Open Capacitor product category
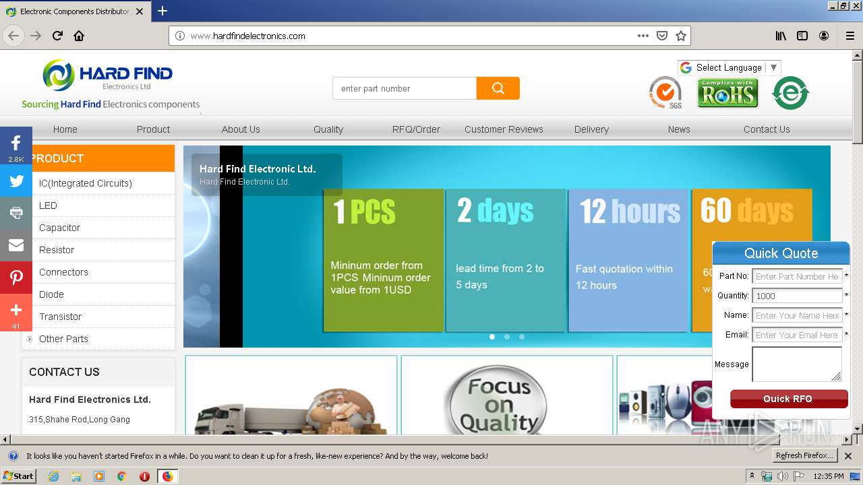The width and height of the screenshot is (863, 485). (59, 228)
